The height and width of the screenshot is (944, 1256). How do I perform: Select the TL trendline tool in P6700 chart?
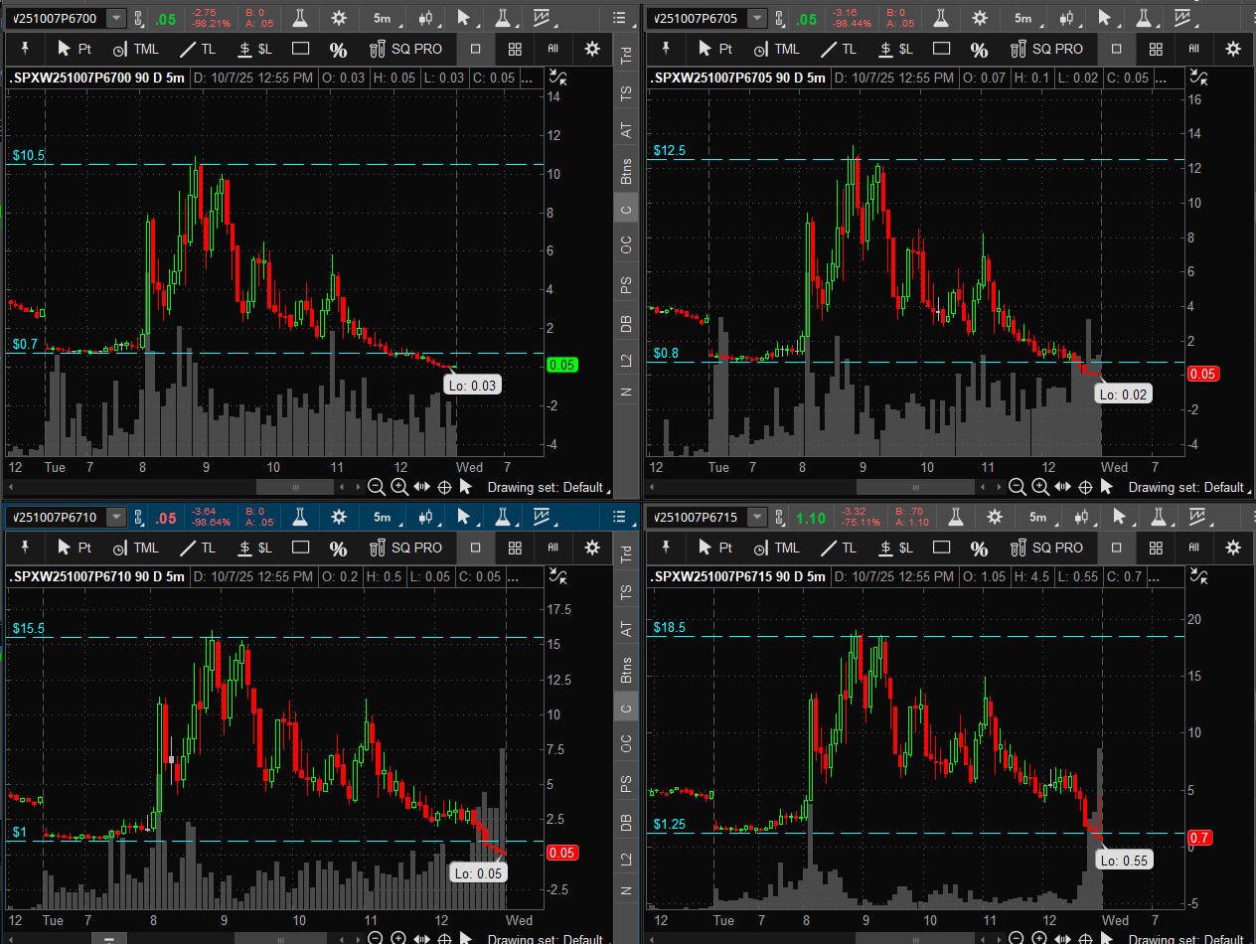(197, 49)
